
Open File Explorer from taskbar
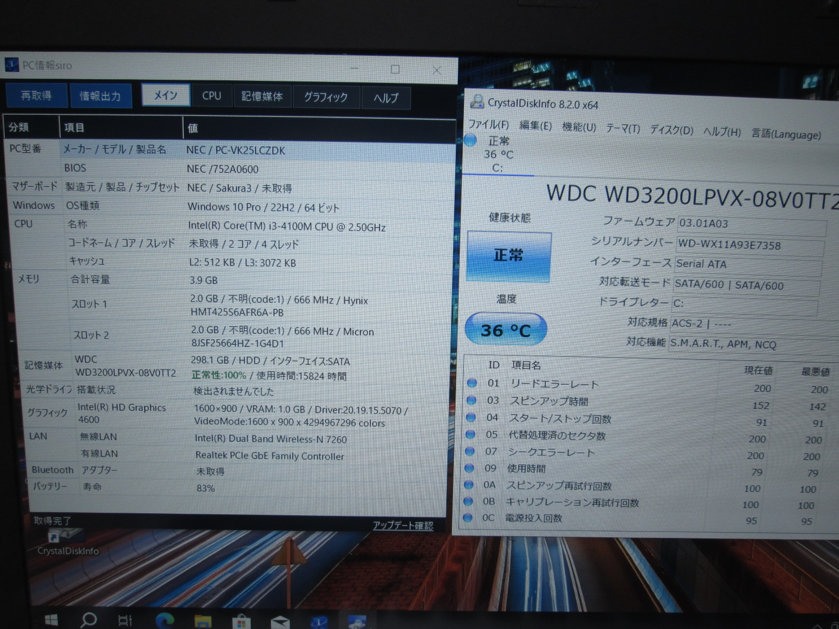coord(203,622)
